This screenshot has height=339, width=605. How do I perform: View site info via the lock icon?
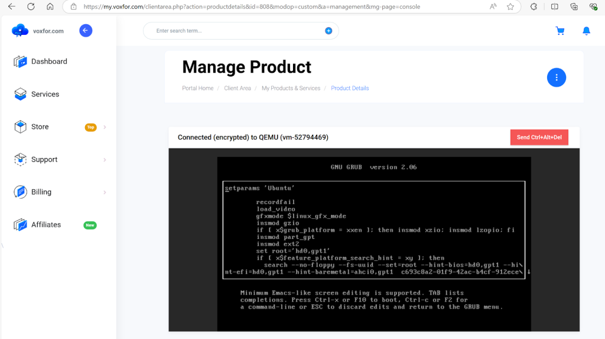pos(73,7)
